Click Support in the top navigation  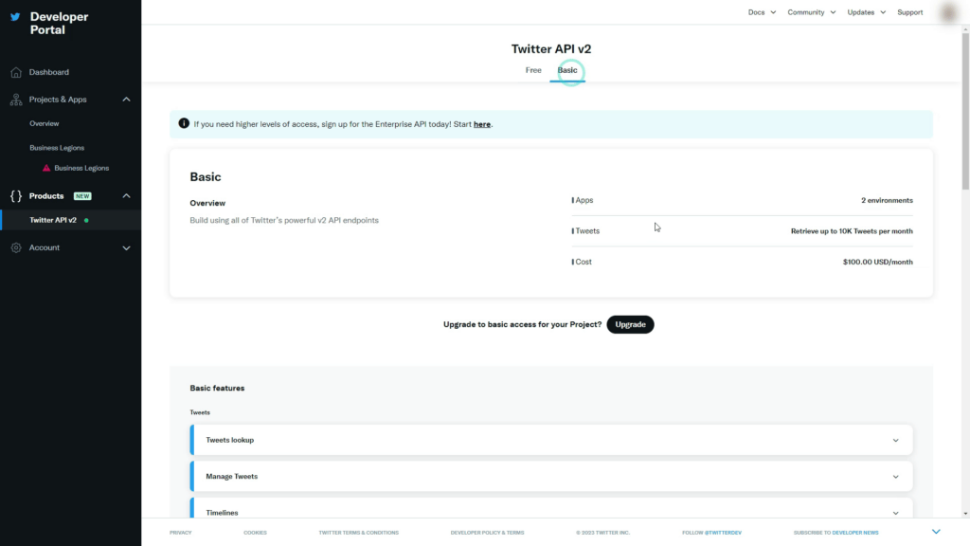pos(909,12)
